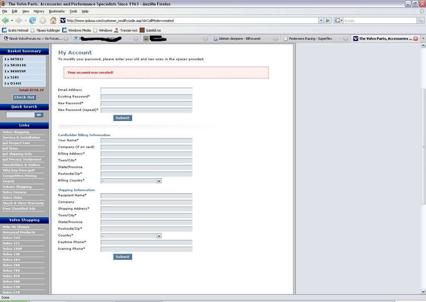
Task: Click the Check Out button
Action: pyautogui.click(x=24, y=97)
